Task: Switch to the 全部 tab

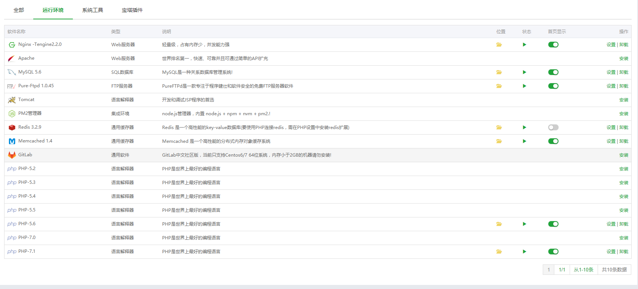Action: click(x=19, y=10)
